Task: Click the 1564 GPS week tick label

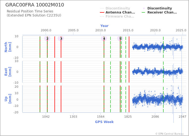Action: point(101,117)
